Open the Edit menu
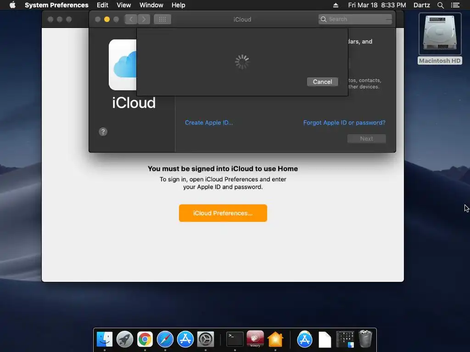Image resolution: width=470 pixels, height=352 pixels. [102, 5]
